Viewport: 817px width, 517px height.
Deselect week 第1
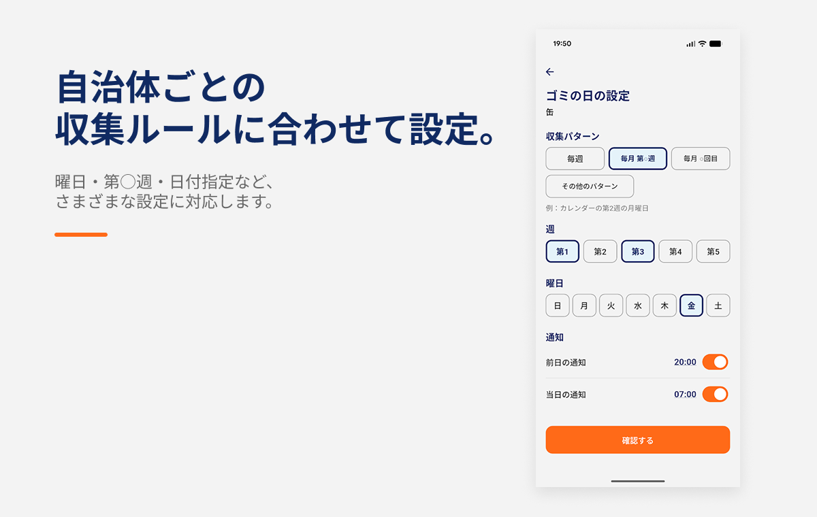click(562, 252)
